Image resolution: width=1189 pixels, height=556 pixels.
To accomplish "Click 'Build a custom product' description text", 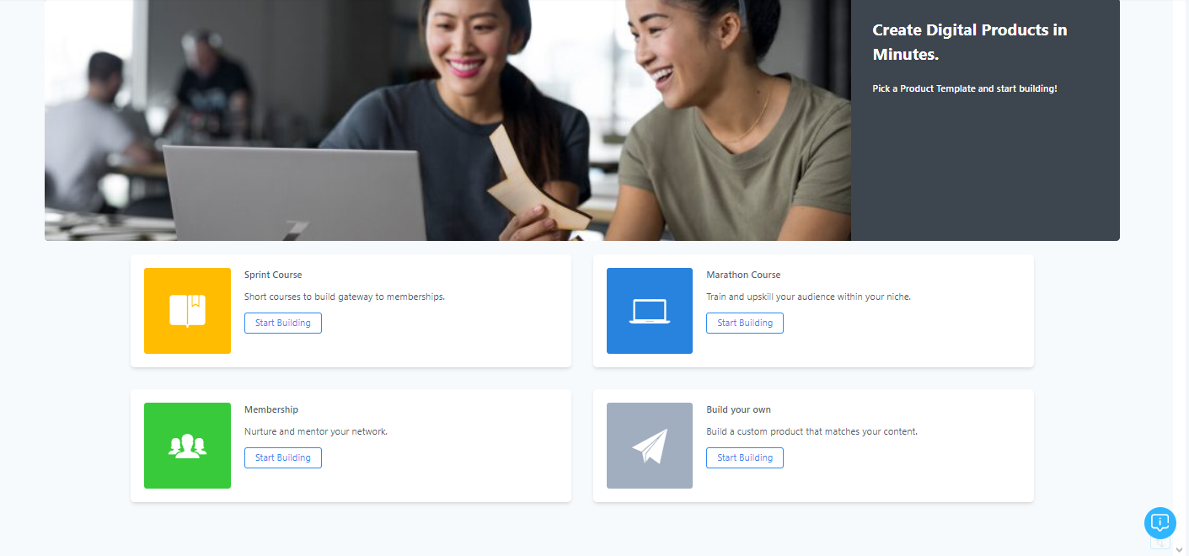I will pyautogui.click(x=811, y=431).
